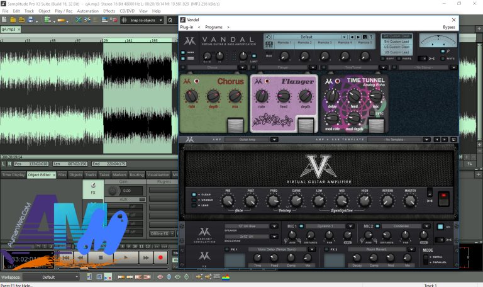Click the amplifier red power switch
The height and width of the screenshot is (287, 483).
coord(444,196)
